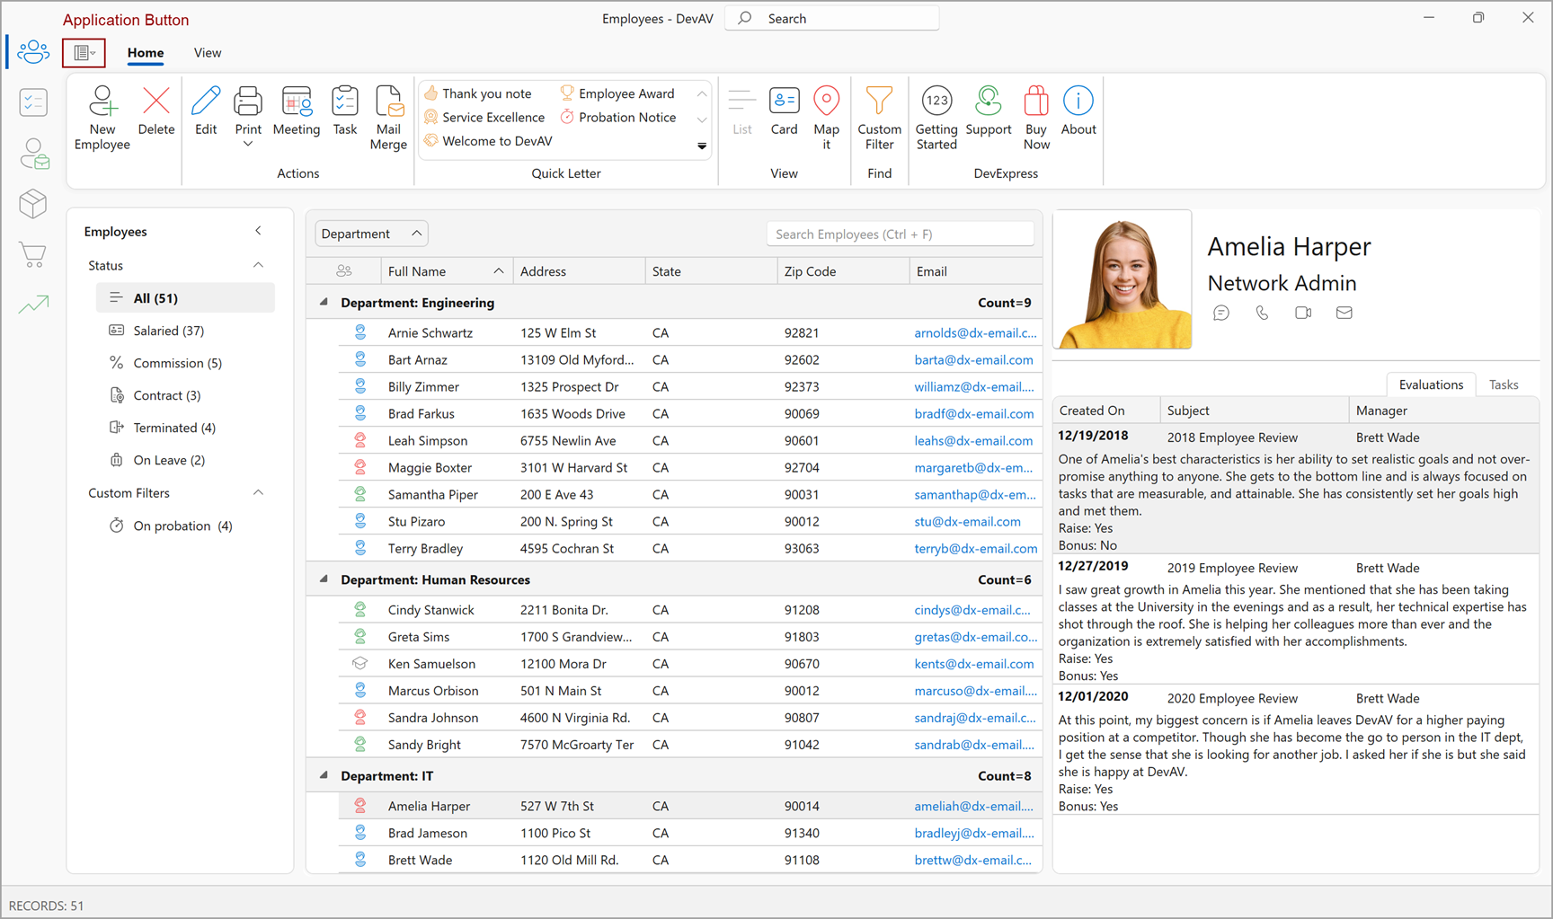Image resolution: width=1553 pixels, height=919 pixels.
Task: Open the Custom Filter tool
Action: pyautogui.click(x=879, y=117)
